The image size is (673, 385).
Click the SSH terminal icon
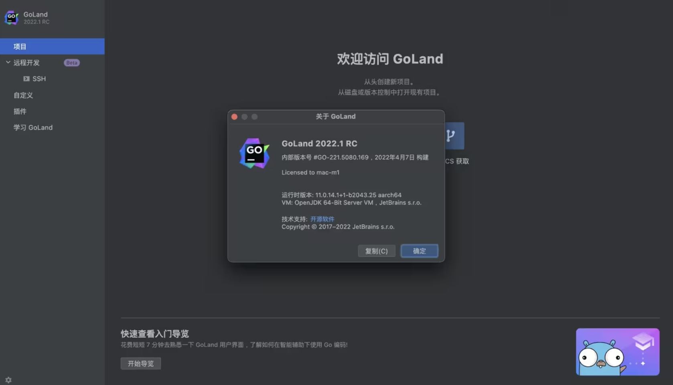[26, 79]
